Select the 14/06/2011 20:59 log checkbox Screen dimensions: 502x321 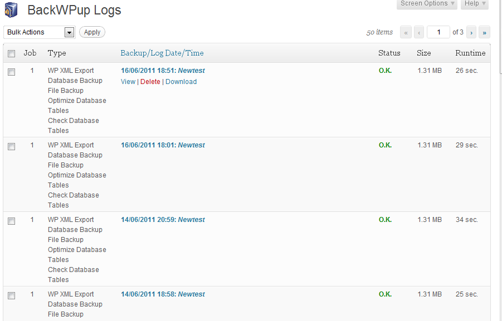click(x=11, y=221)
